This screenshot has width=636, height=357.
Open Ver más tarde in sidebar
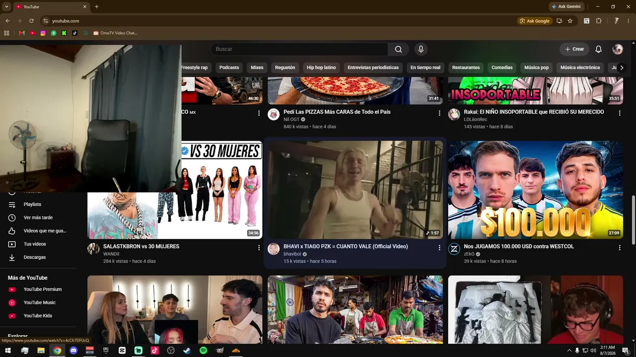[x=39, y=218]
